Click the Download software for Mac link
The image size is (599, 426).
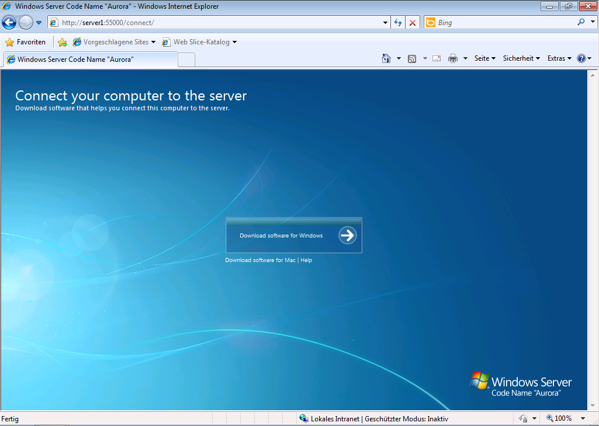tap(260, 260)
